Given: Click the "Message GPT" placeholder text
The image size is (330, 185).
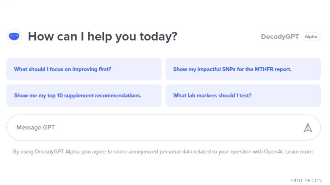Looking at the screenshot, I should click(x=35, y=128).
